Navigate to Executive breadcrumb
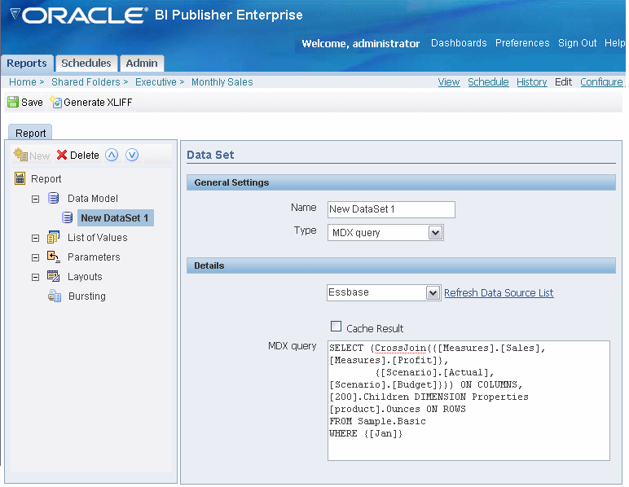 (x=156, y=81)
